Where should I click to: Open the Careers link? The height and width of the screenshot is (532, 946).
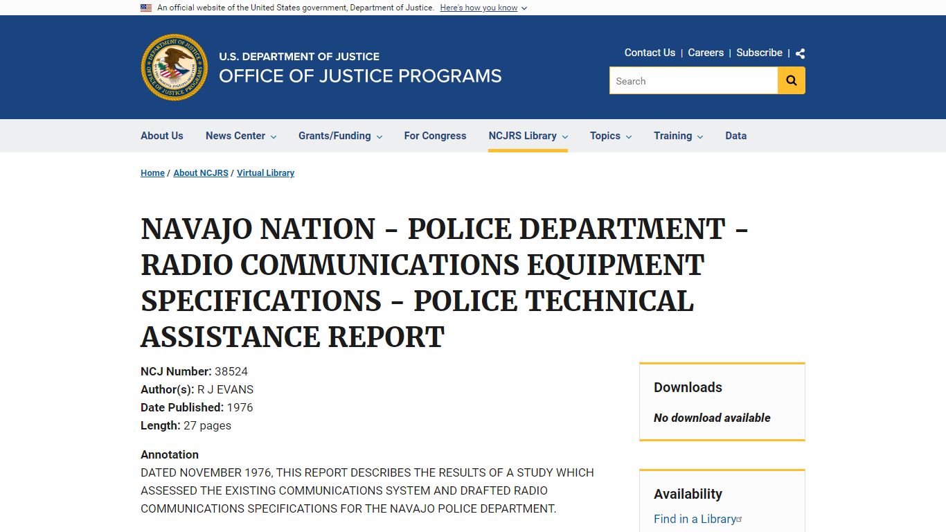(706, 53)
